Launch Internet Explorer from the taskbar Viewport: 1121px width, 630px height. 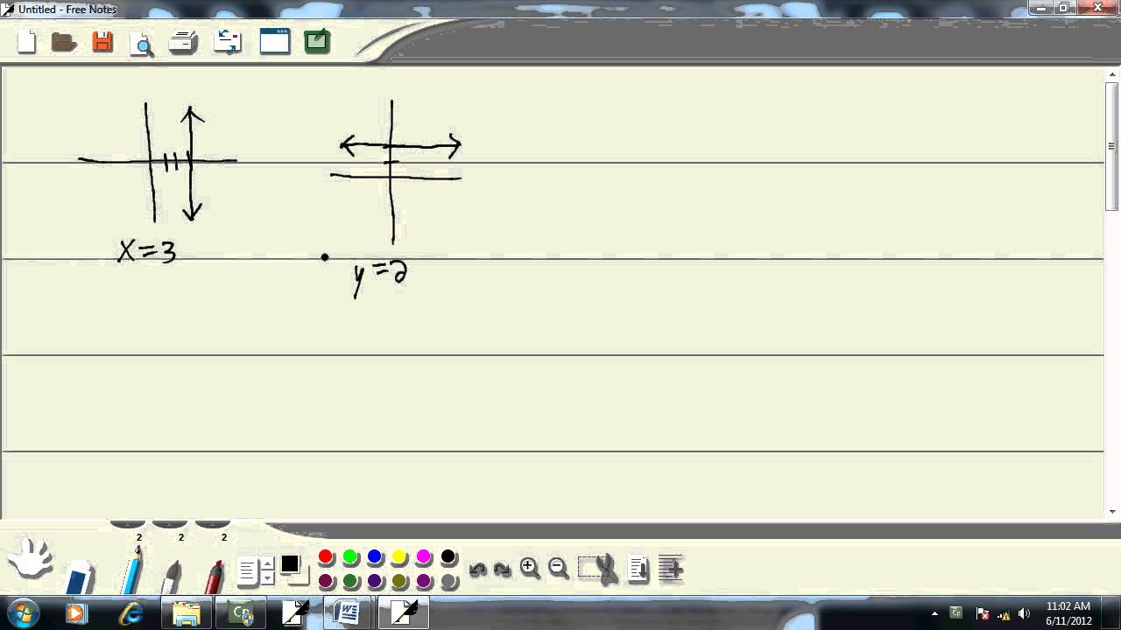(132, 612)
